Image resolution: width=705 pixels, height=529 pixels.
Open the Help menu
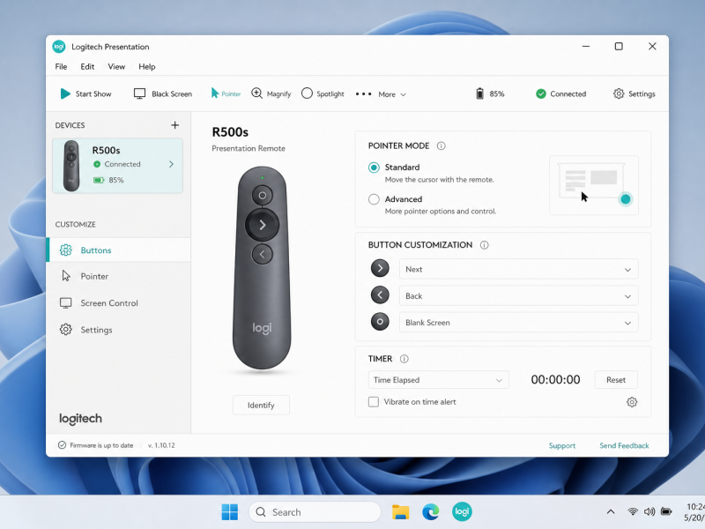[147, 67]
